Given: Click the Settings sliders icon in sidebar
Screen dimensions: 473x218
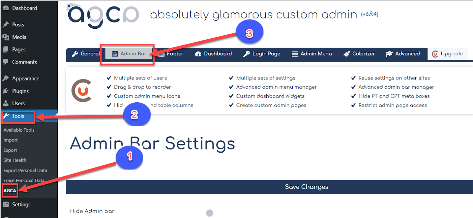Looking at the screenshot, I should click(x=6, y=204).
